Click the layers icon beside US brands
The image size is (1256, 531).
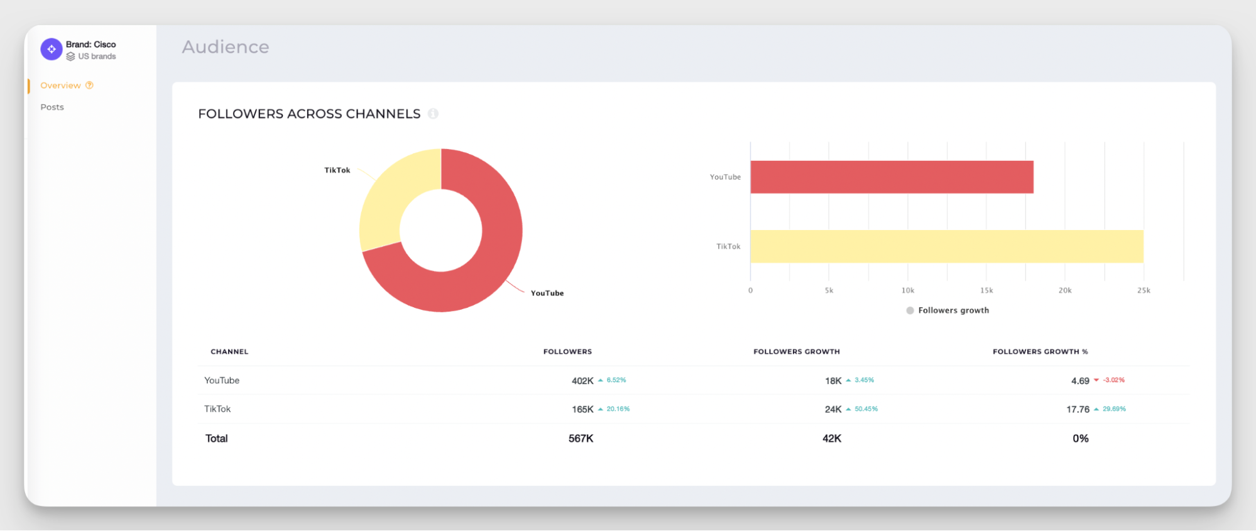tap(70, 57)
